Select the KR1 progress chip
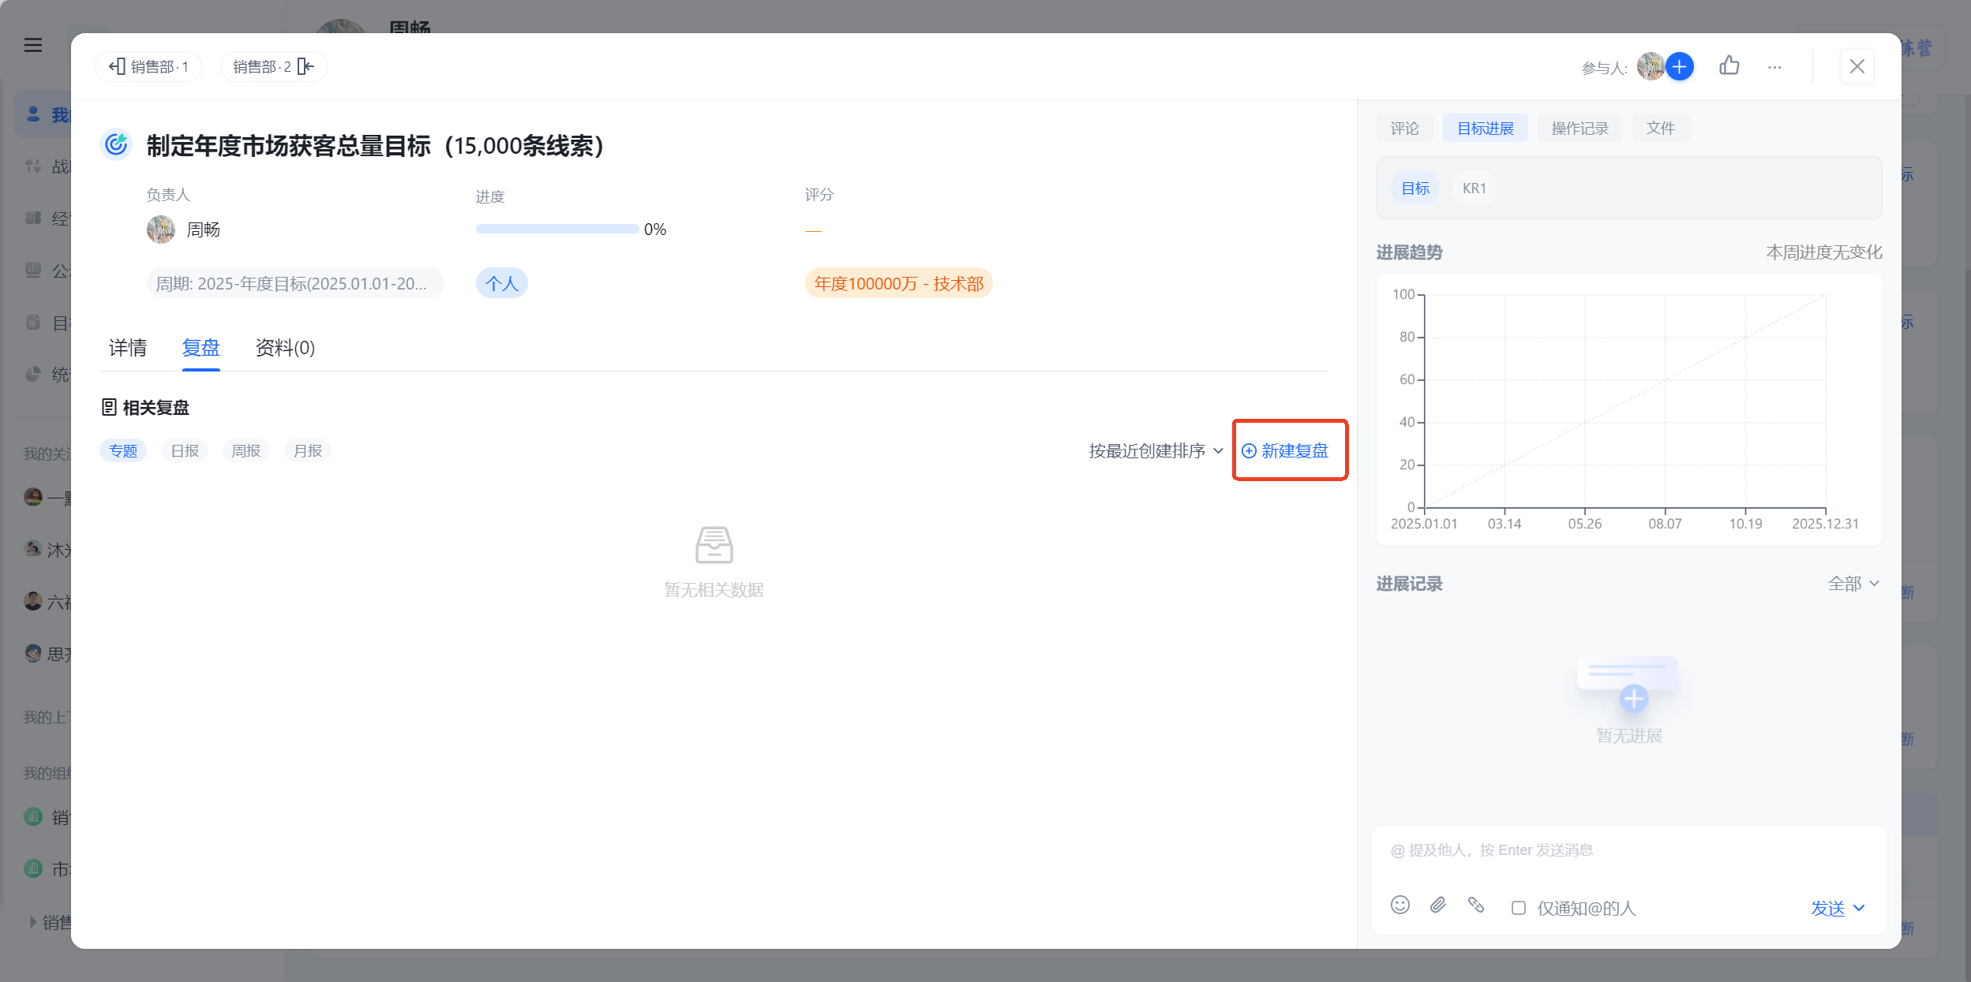Screen dimensions: 1971x982 coord(1475,189)
